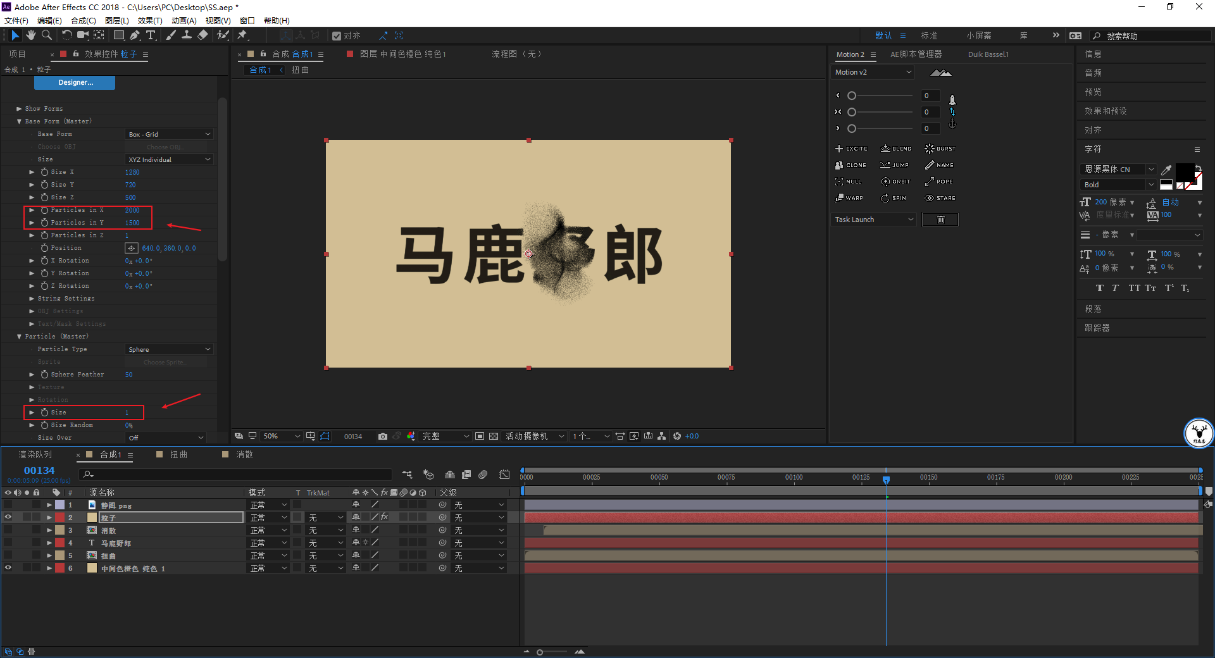
Task: Switch to the AE脚本管理器 tab
Action: [x=916, y=54]
